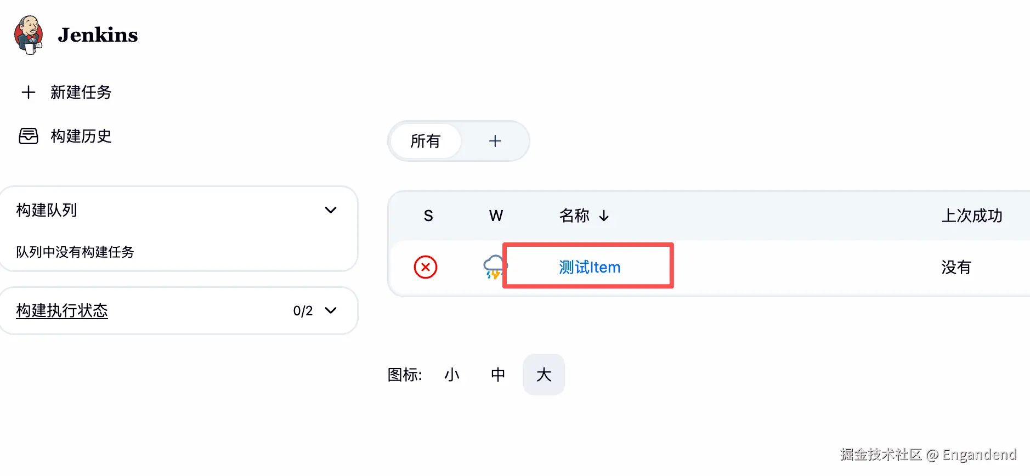Open the 新建任务 menu item
The width and height of the screenshot is (1030, 476).
point(81,92)
